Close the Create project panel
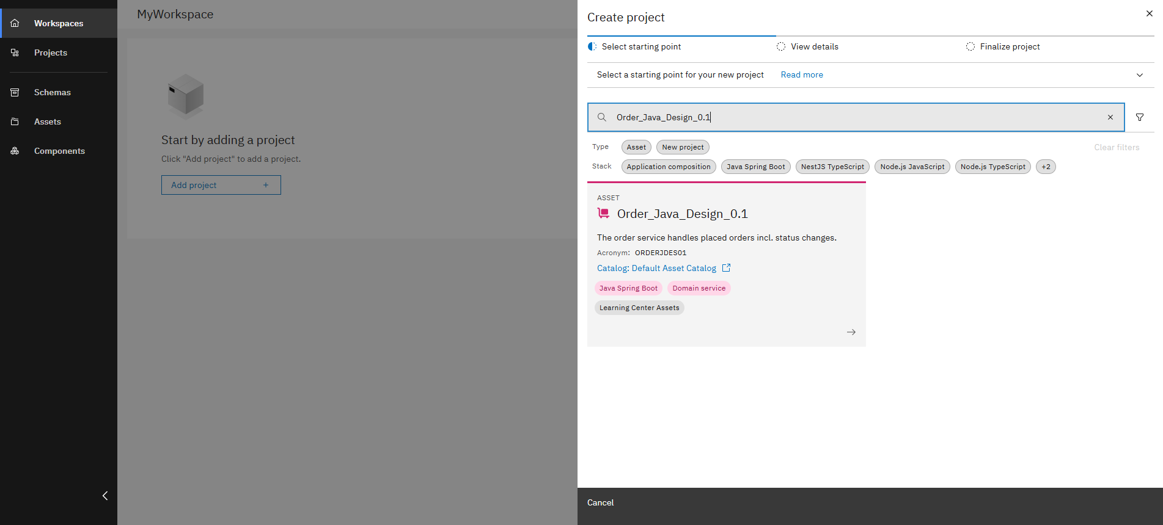The height and width of the screenshot is (525, 1163). [x=1149, y=13]
